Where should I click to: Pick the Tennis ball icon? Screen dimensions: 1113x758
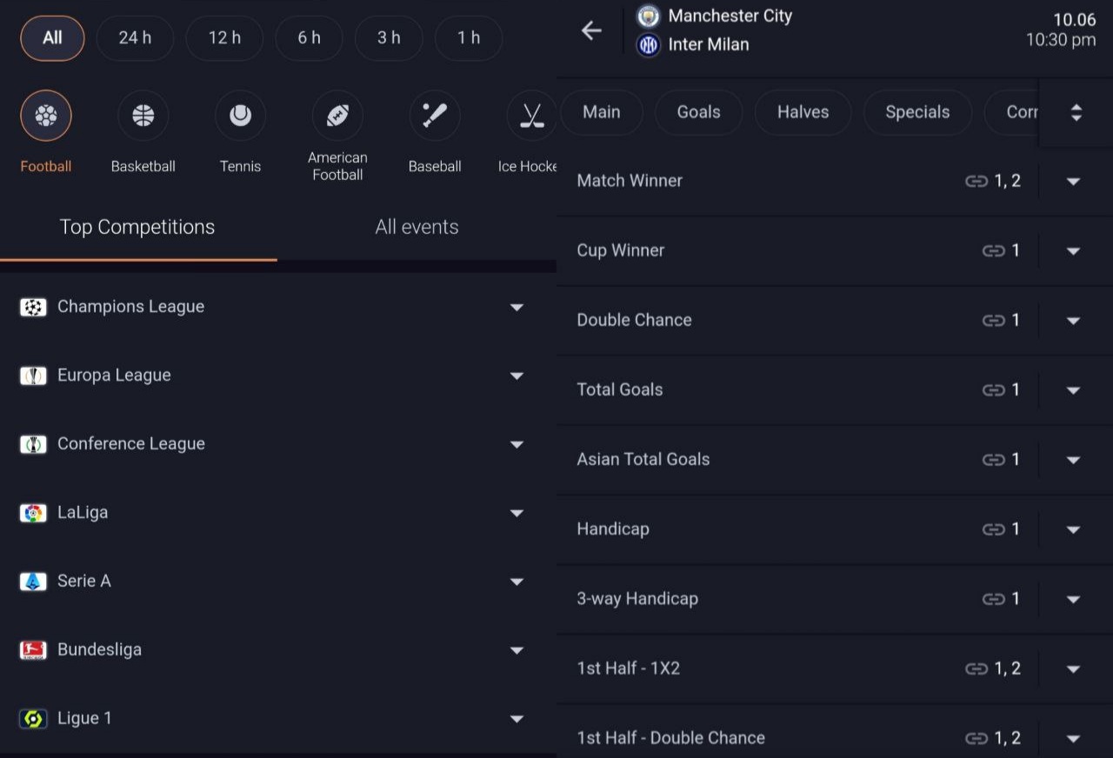240,116
